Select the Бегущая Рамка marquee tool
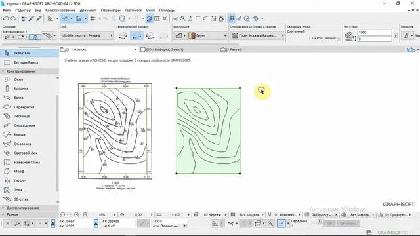Screen dimensions: 420x236 (x=29, y=62)
